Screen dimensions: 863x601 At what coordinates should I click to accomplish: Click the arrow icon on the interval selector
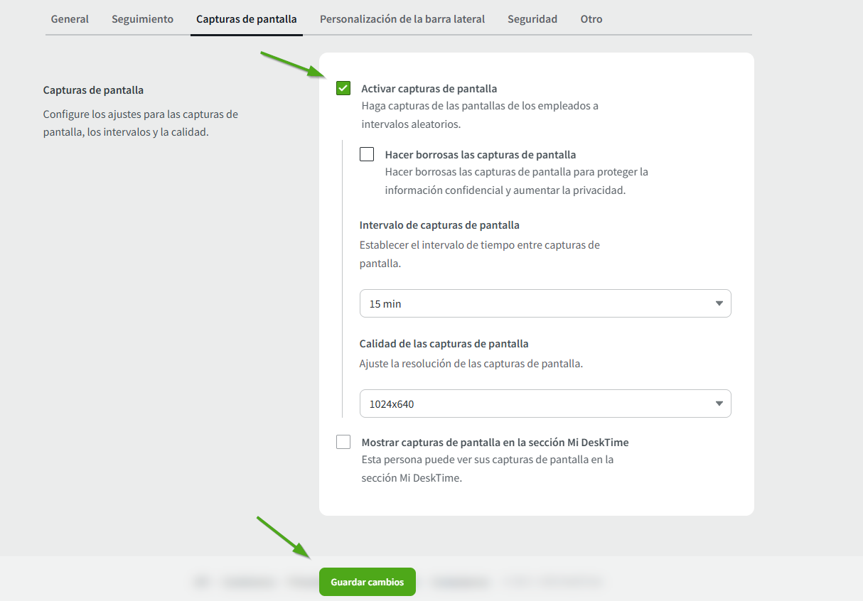coord(719,303)
